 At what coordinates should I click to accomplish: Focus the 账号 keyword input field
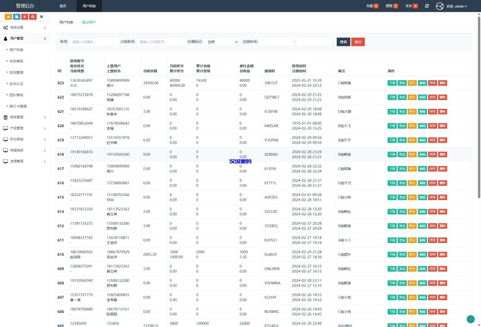click(94, 42)
